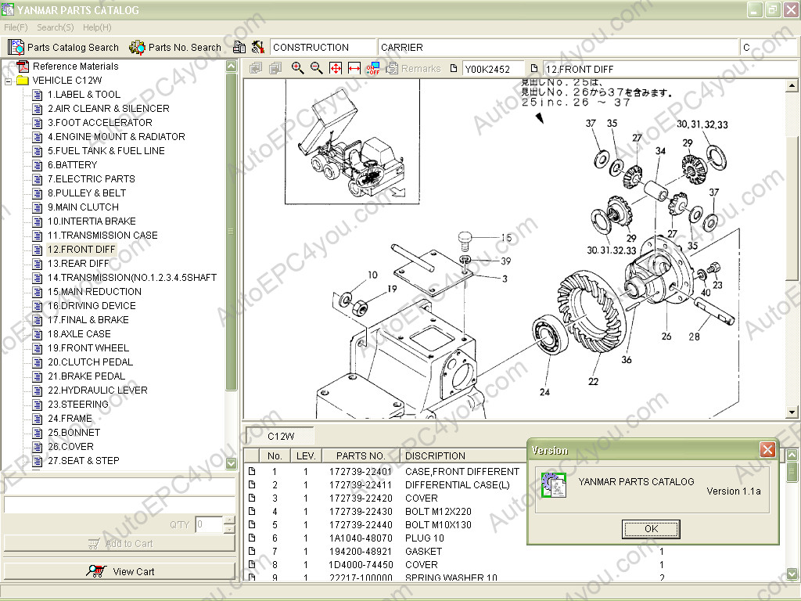Toggle the ON/OFF callout display icon
The image size is (801, 601).
coord(373,68)
